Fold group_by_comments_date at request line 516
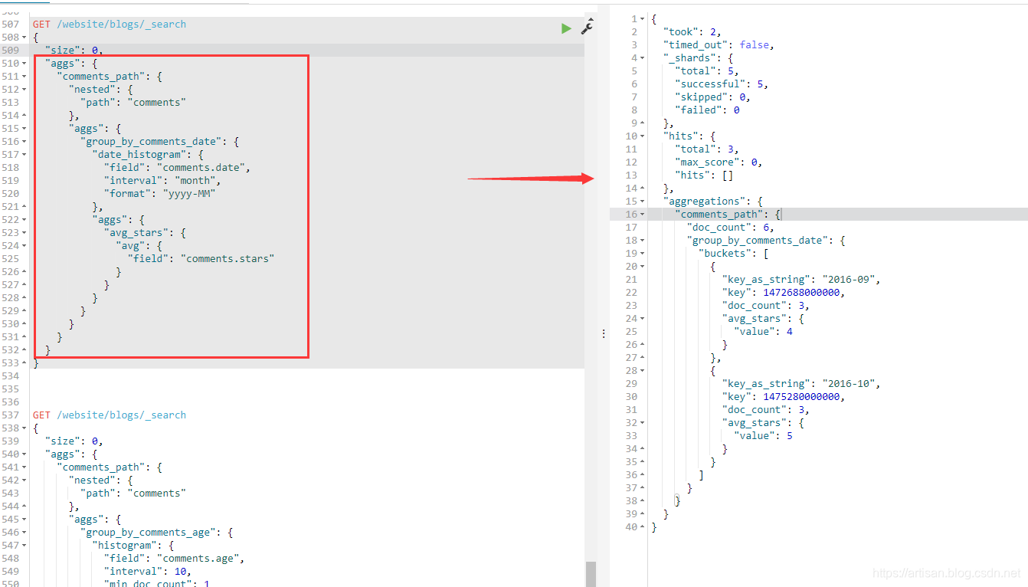Image resolution: width=1028 pixels, height=587 pixels. [25, 142]
